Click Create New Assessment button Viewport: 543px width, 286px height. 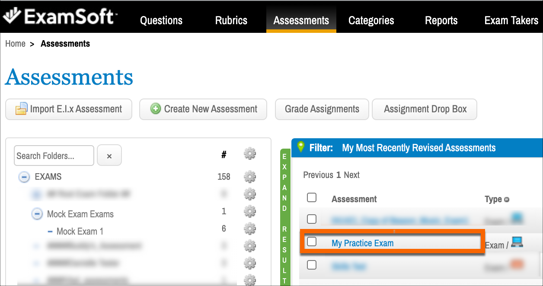pos(203,109)
